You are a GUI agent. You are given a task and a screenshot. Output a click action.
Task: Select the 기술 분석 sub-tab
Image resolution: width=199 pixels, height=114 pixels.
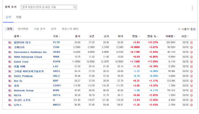39,29
